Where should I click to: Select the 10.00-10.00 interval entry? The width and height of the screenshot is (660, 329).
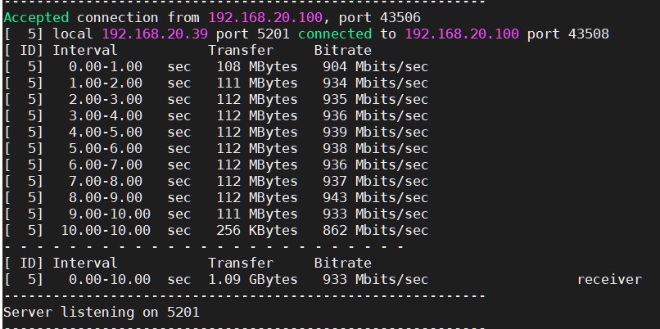[x=106, y=230]
